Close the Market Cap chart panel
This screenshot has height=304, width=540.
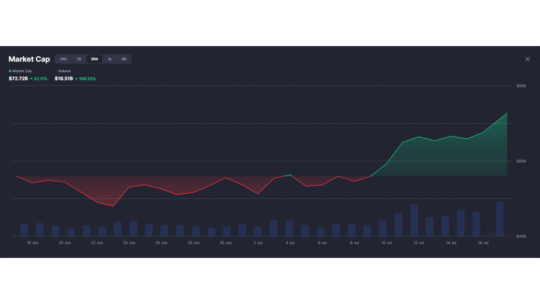(527, 59)
